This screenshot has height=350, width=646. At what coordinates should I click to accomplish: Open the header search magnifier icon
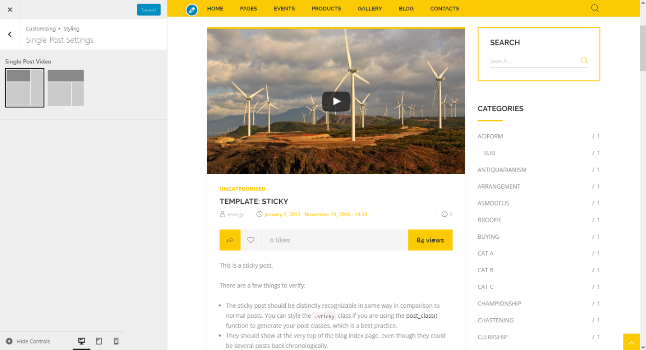(594, 8)
